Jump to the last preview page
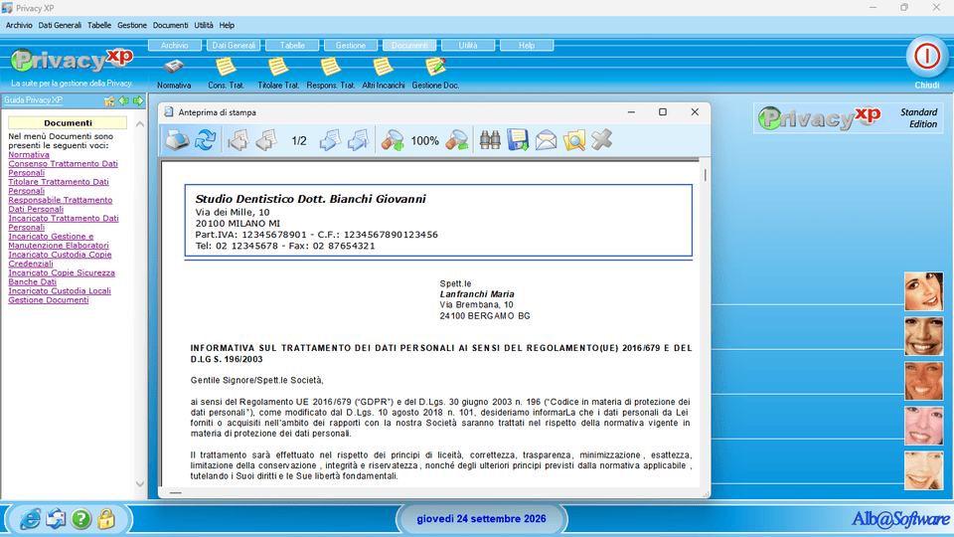954x537 pixels. click(x=359, y=140)
